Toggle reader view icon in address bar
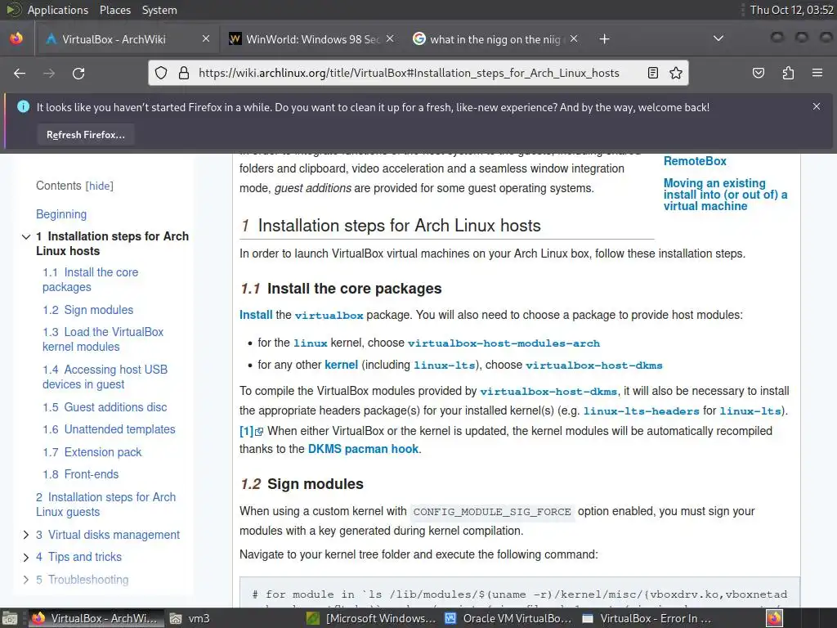 tap(652, 73)
